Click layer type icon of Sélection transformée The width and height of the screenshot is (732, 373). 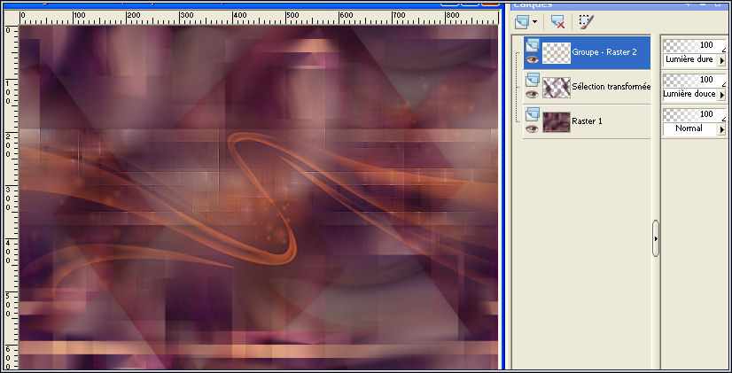tap(533, 81)
